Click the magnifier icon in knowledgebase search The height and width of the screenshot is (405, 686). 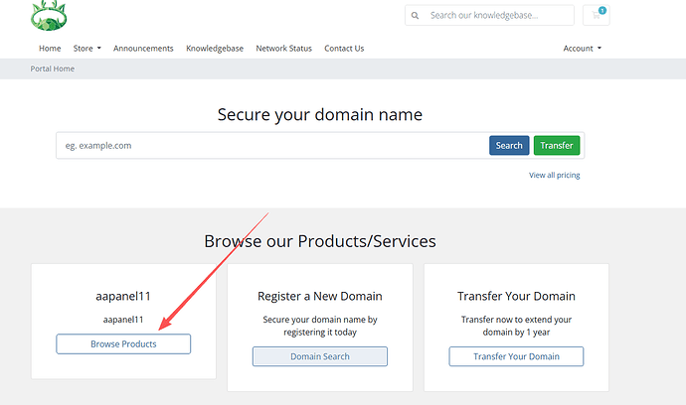[417, 16]
